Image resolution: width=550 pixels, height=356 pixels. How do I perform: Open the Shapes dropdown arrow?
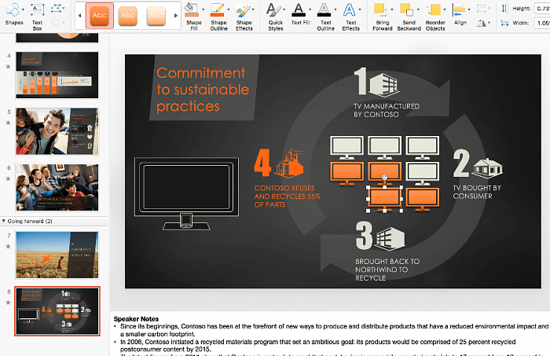coord(23,9)
